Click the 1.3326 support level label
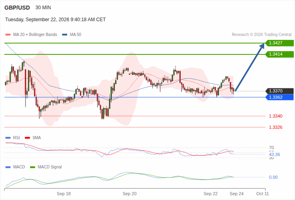This screenshot has width=295, height=200. tap(276, 127)
